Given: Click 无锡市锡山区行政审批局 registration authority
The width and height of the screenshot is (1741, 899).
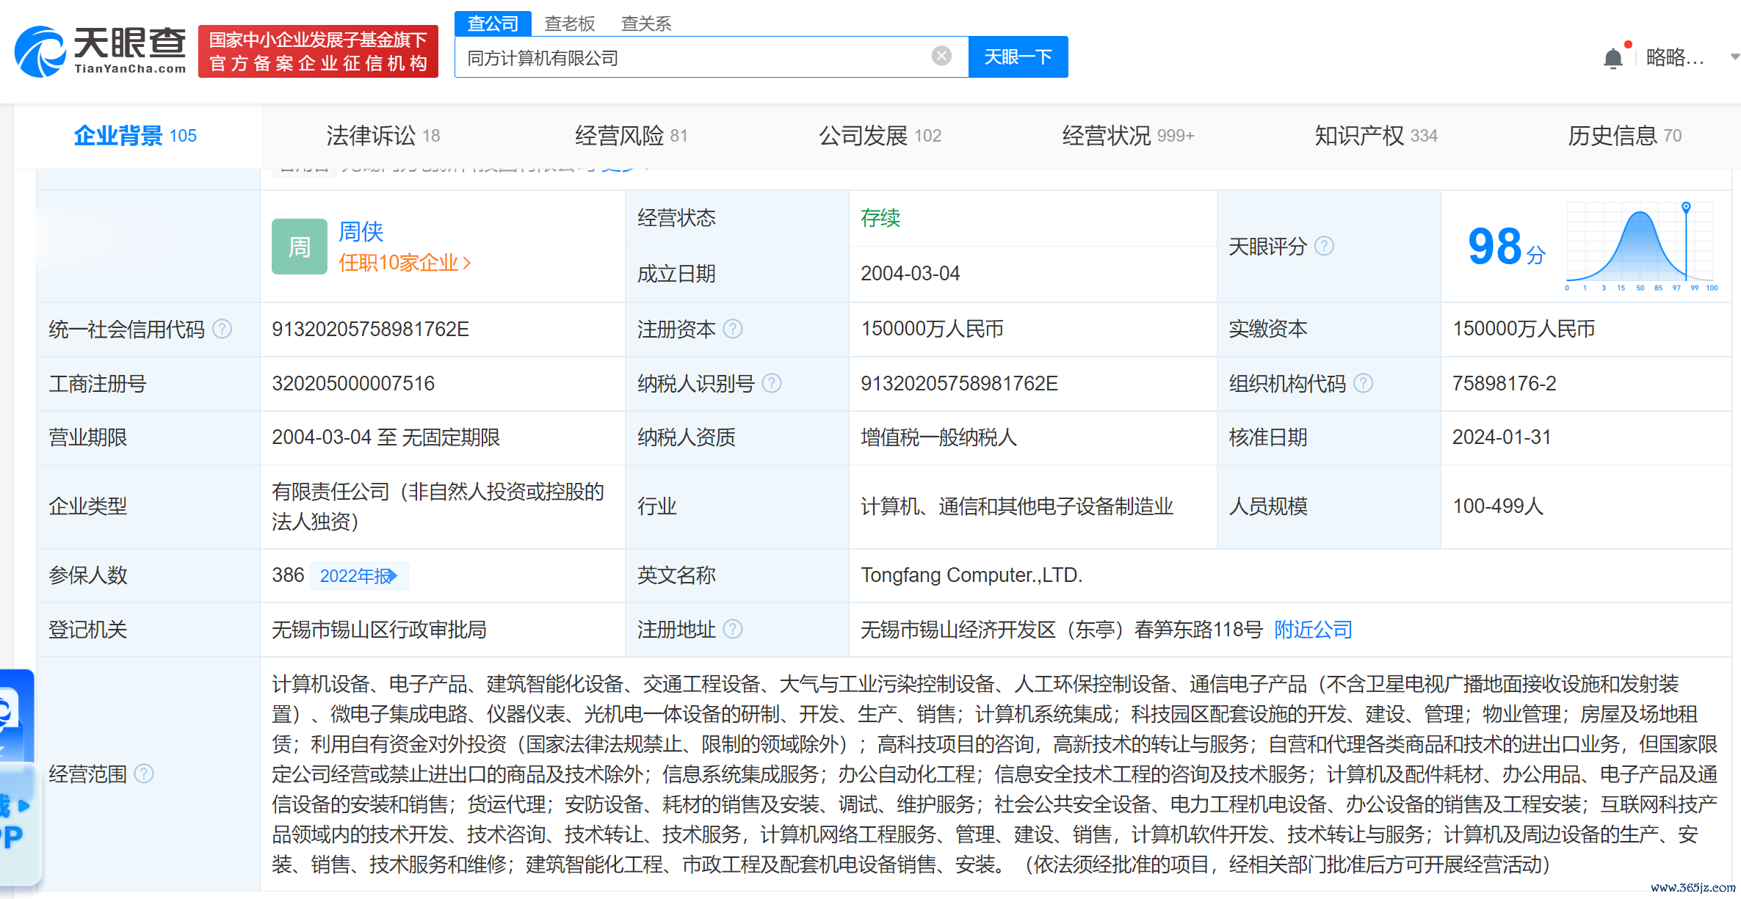Looking at the screenshot, I should (x=379, y=629).
